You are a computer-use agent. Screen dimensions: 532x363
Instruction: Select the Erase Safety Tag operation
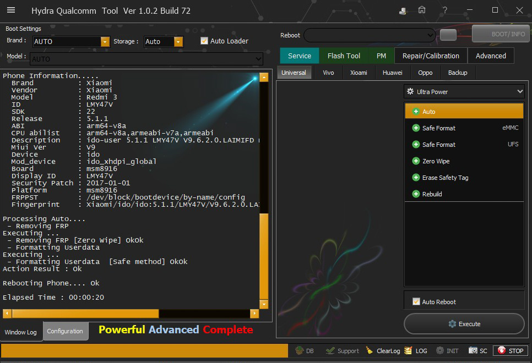(464, 178)
